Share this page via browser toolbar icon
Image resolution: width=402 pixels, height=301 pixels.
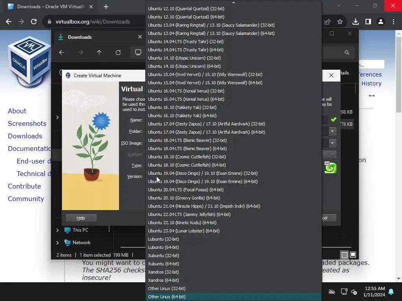coord(327,22)
